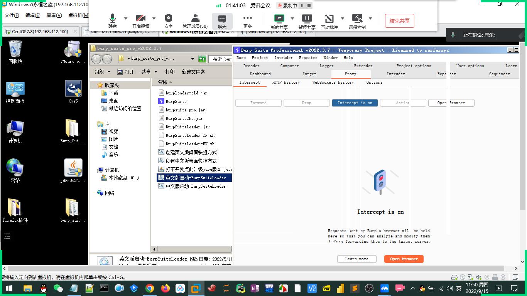Click 新建文件夹 in the Explorer toolbar
Image resolution: width=527 pixels, height=296 pixels.
pos(194,72)
